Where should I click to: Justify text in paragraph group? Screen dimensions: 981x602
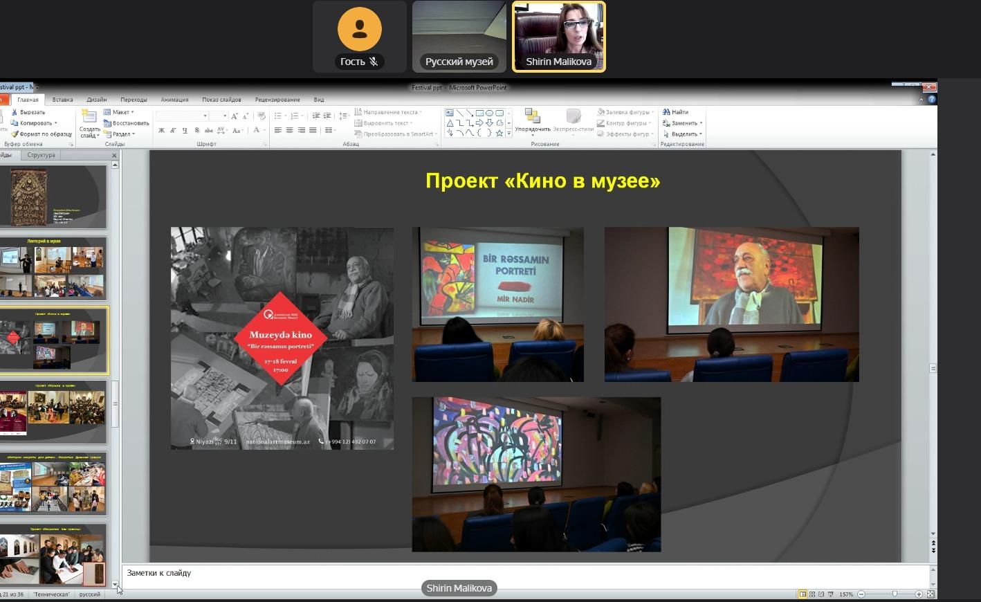(x=313, y=130)
